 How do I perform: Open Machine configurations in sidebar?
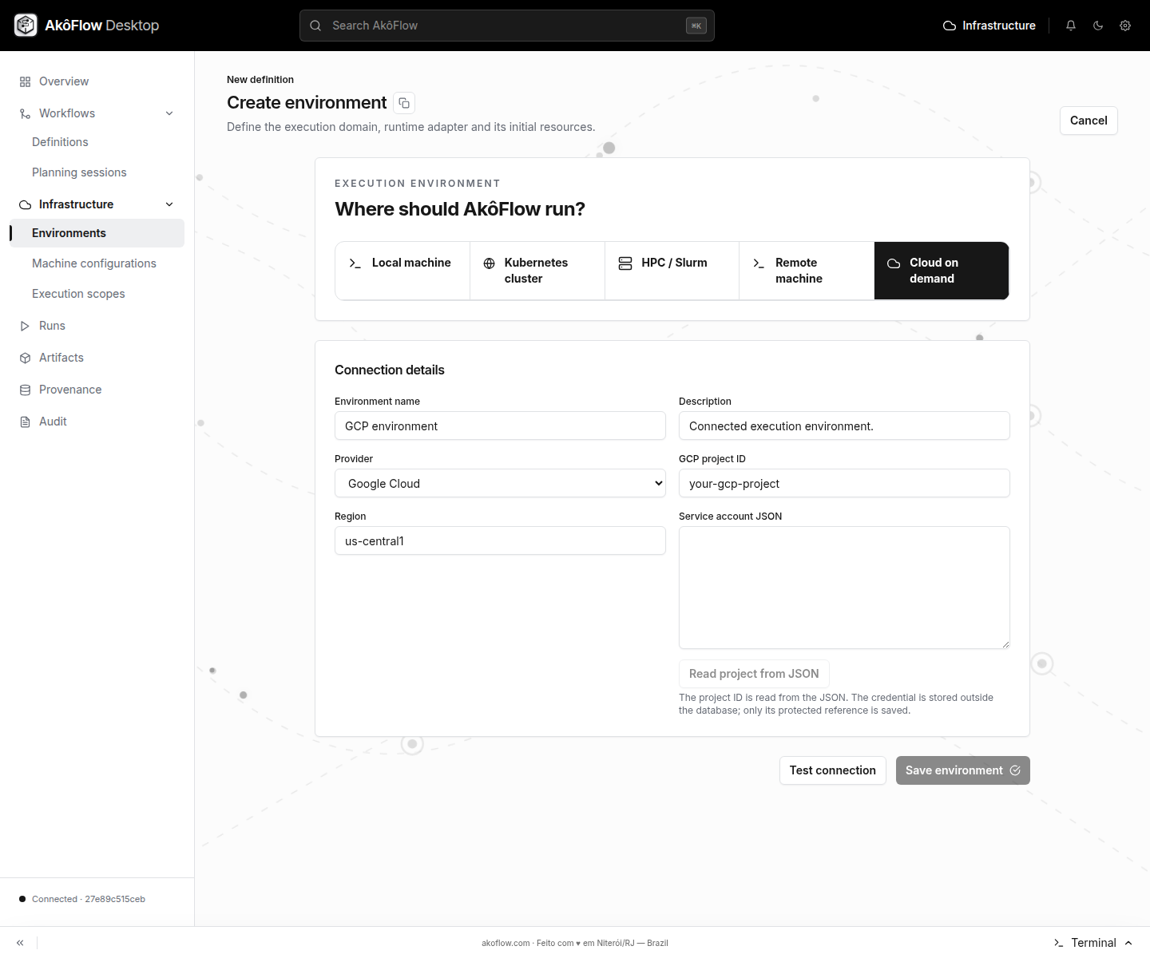pyautogui.click(x=94, y=263)
